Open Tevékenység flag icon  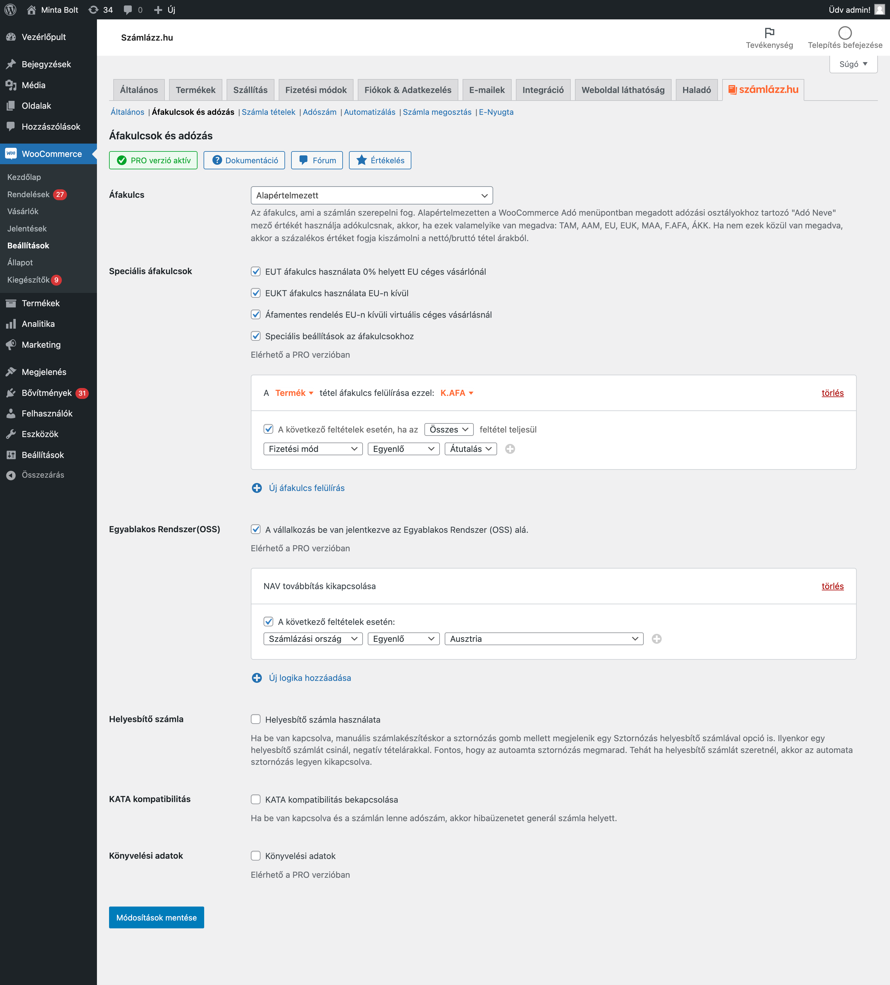coord(769,33)
